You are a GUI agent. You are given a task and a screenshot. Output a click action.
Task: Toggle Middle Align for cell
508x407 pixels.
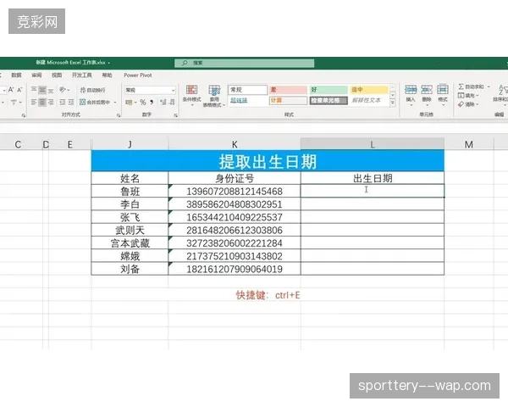tap(42, 90)
